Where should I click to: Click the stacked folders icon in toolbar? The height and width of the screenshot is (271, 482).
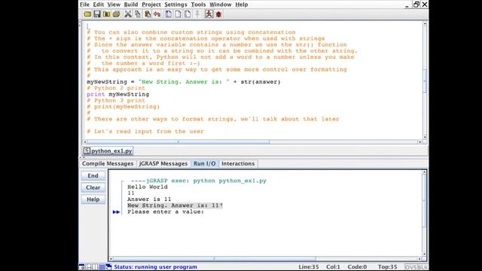(116, 14)
